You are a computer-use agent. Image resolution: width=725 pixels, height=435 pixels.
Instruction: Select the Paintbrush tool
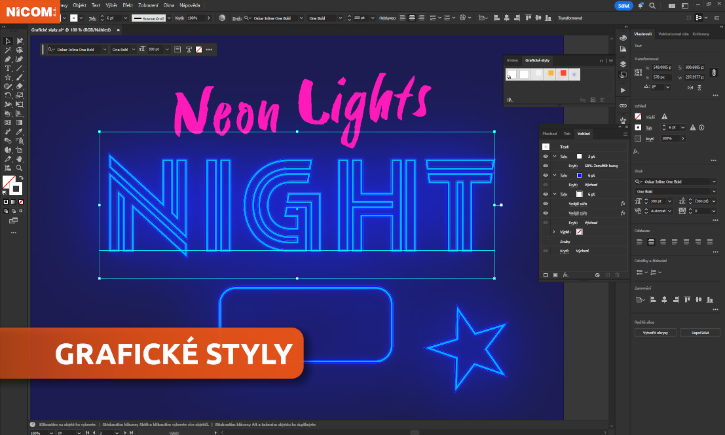[x=20, y=77]
